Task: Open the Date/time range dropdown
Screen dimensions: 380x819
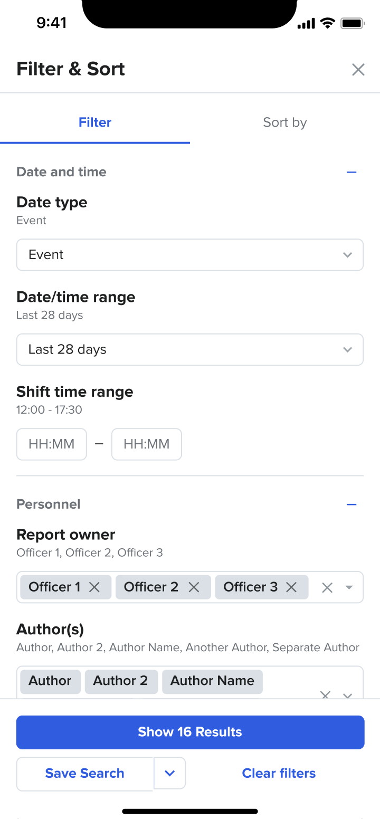Action: 190,350
